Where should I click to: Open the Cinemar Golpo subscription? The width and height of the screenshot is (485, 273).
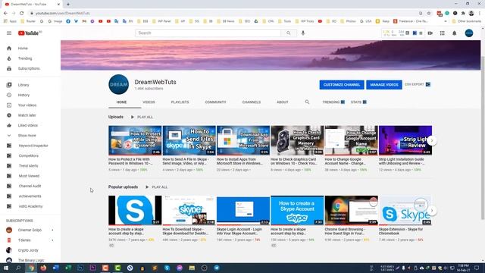(30, 230)
